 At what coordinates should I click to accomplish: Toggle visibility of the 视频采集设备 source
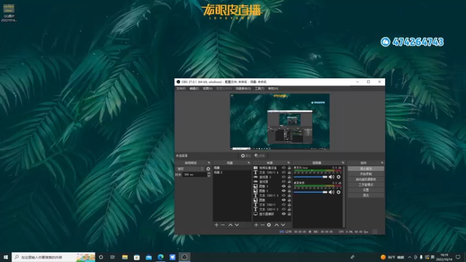(284, 168)
